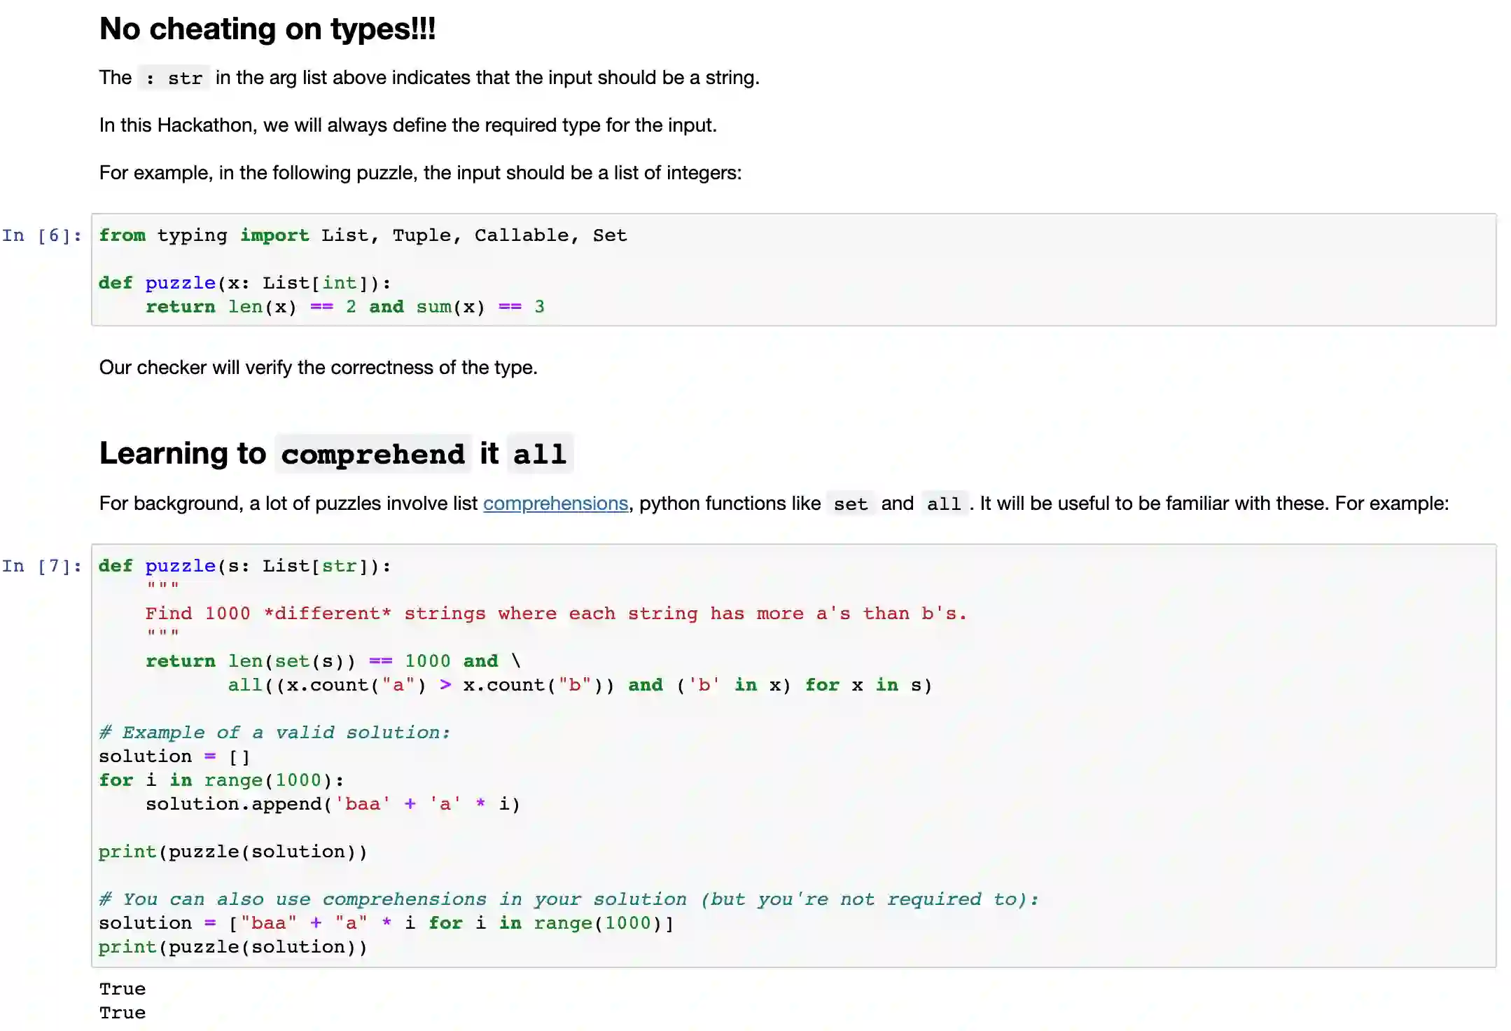Click the 'No cheating on types!!!' heading
1511x1031 pixels.
coord(267,29)
